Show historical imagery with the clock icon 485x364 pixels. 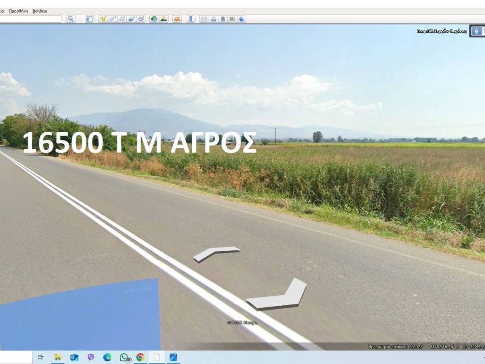pos(154,19)
